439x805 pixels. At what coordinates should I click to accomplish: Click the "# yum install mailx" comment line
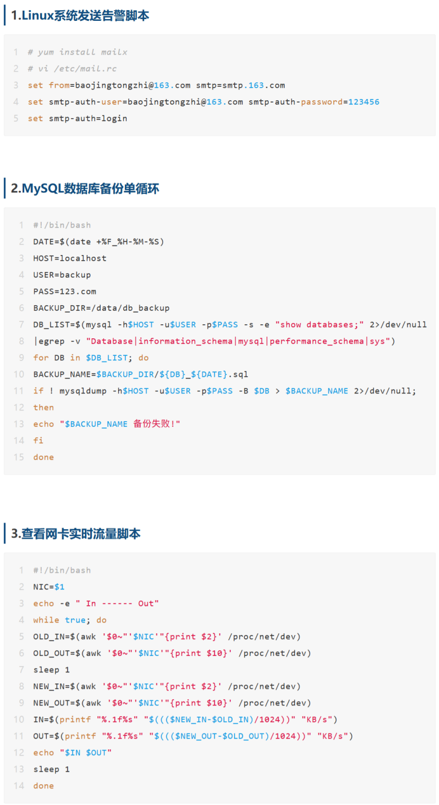click(78, 52)
